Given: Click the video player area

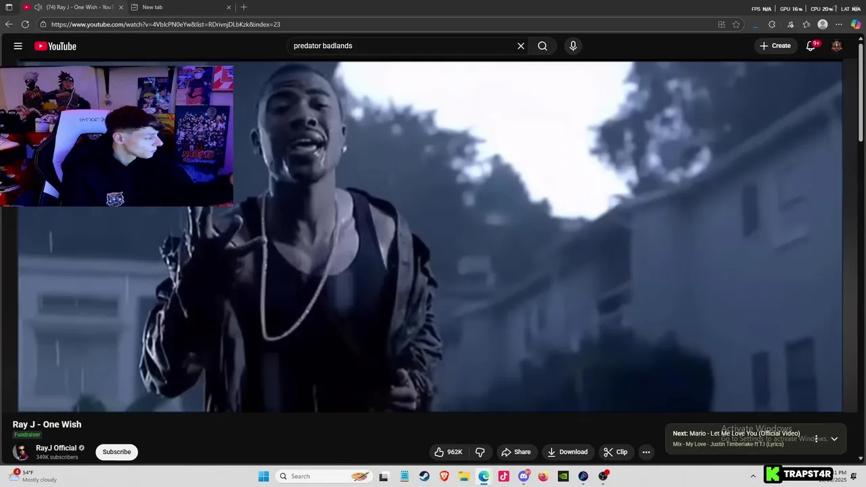Looking at the screenshot, I should tap(430, 237).
